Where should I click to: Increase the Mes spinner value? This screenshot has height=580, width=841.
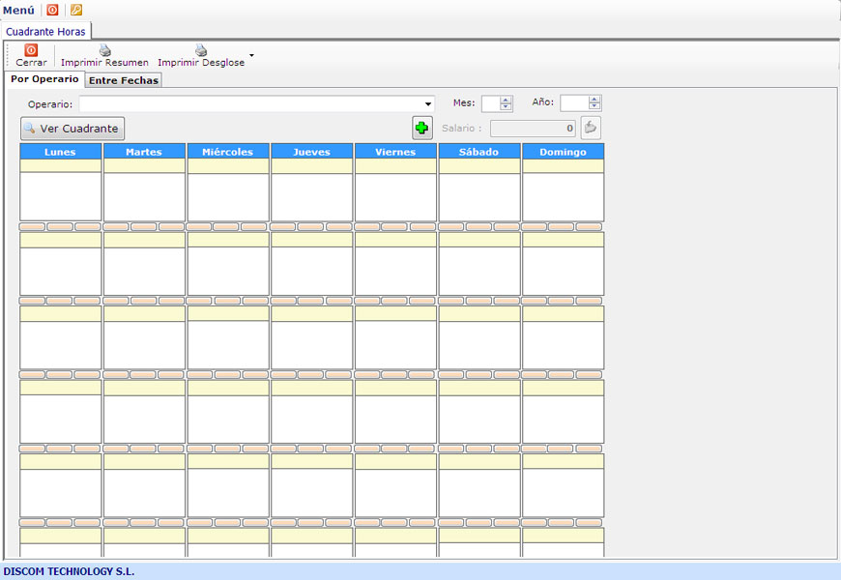(506, 100)
